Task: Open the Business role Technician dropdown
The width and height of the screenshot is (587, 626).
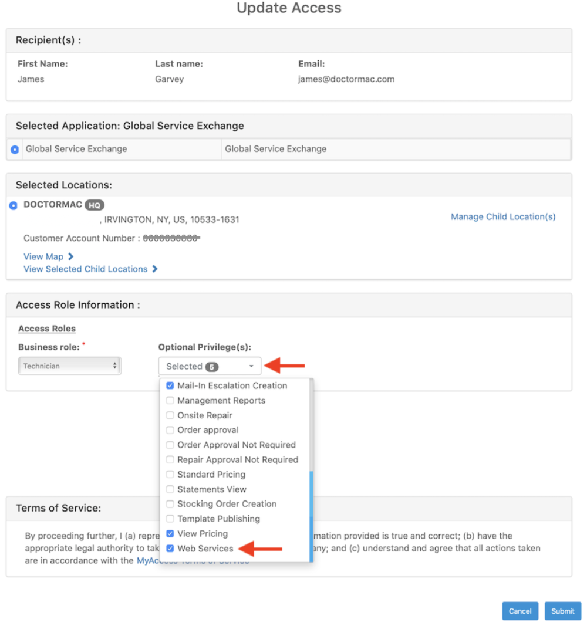Action: click(x=70, y=366)
